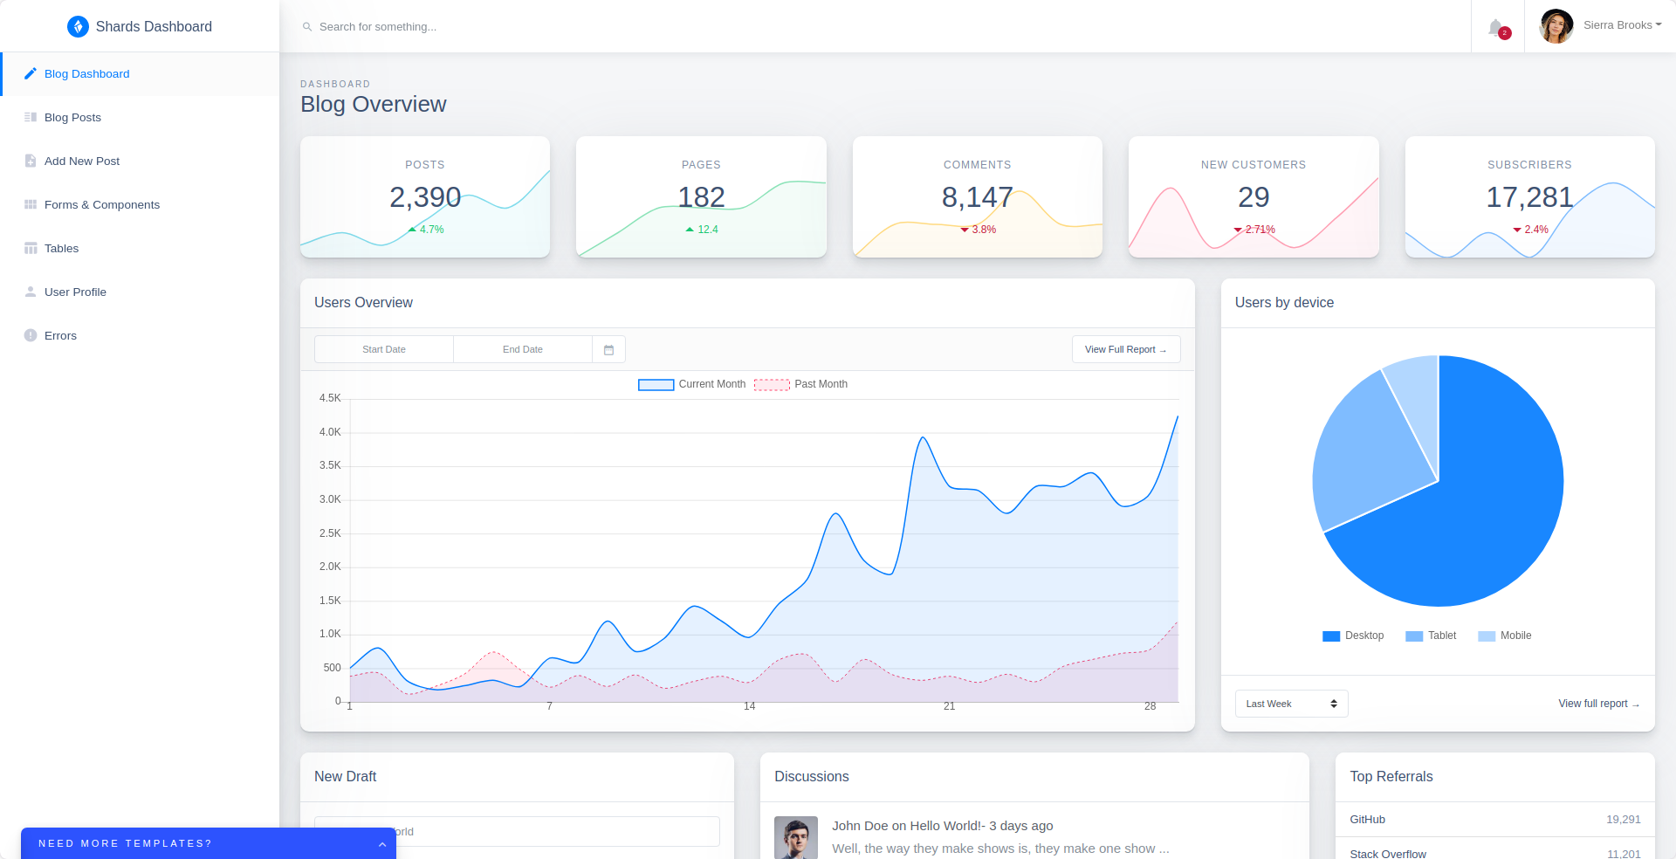Open notifications bell icon
Image resolution: width=1676 pixels, height=859 pixels.
[x=1496, y=27]
